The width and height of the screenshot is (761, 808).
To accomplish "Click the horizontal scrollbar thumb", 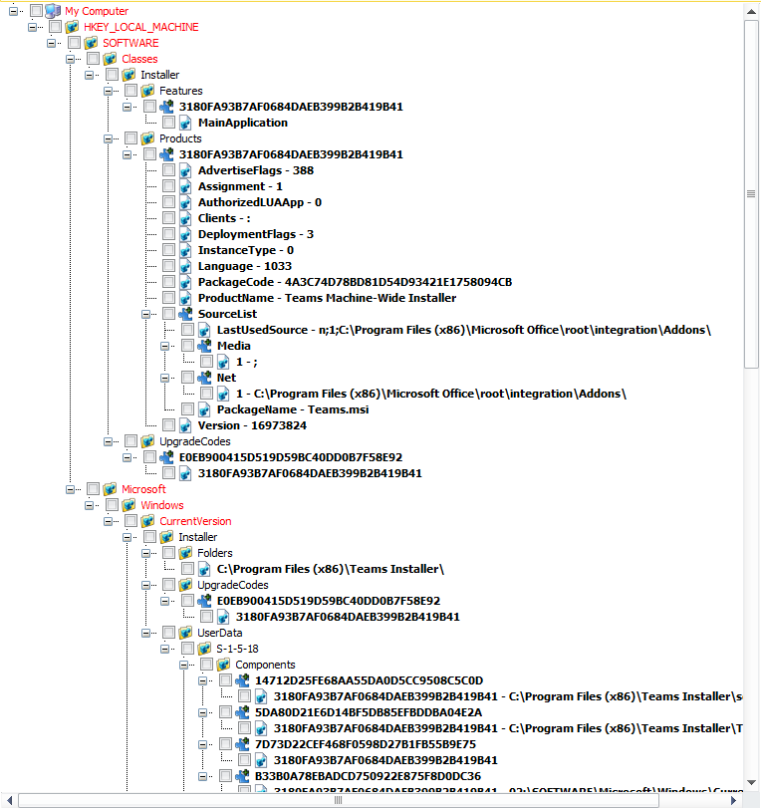I will point(338,800).
